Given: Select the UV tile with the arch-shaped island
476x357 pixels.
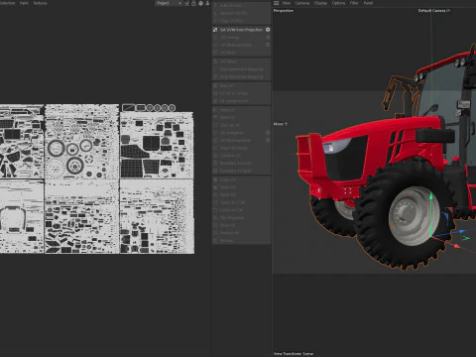Looking at the screenshot, I should click(22, 217).
